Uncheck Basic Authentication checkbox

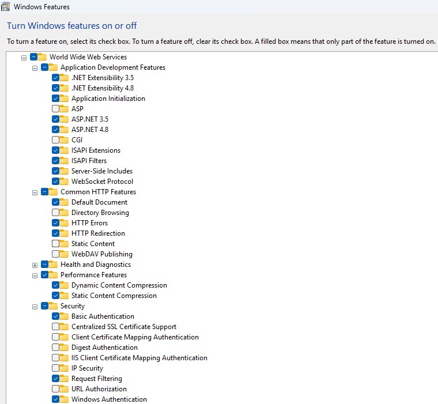(55, 316)
